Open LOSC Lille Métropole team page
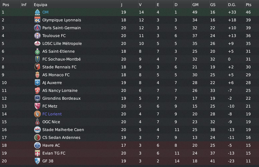The image size is (259, 167). tap(62, 43)
